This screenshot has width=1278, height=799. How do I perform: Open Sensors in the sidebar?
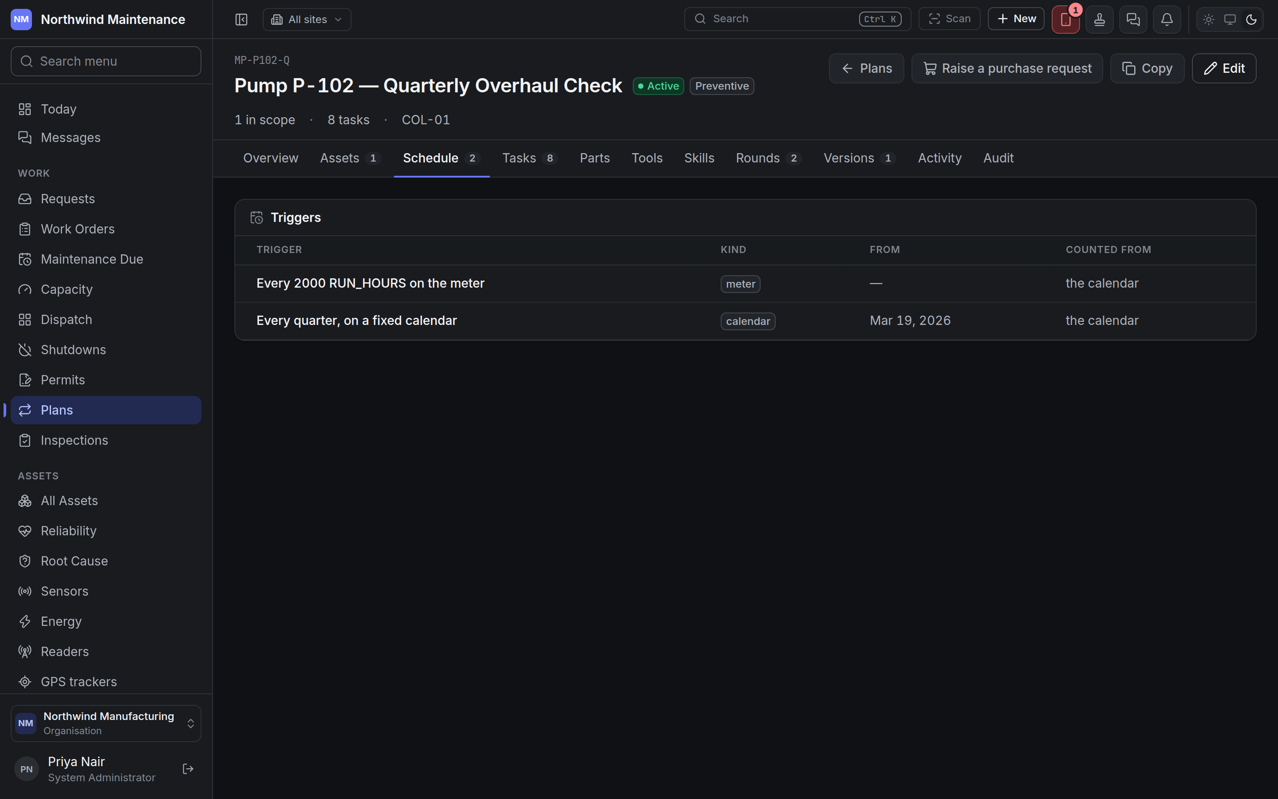(x=106, y=591)
